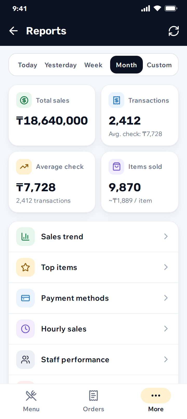Expand Hourly sales with its chevron
187x419 pixels.
166,329
